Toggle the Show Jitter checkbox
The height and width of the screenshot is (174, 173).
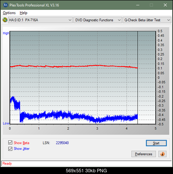pos(10,149)
